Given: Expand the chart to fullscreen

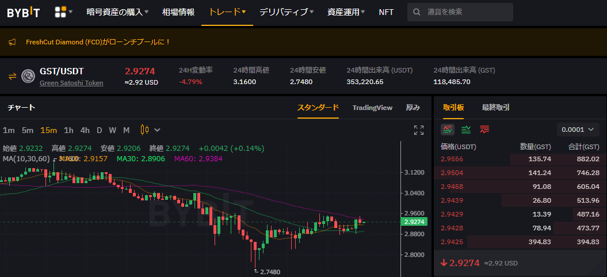Looking at the screenshot, I should [418, 130].
